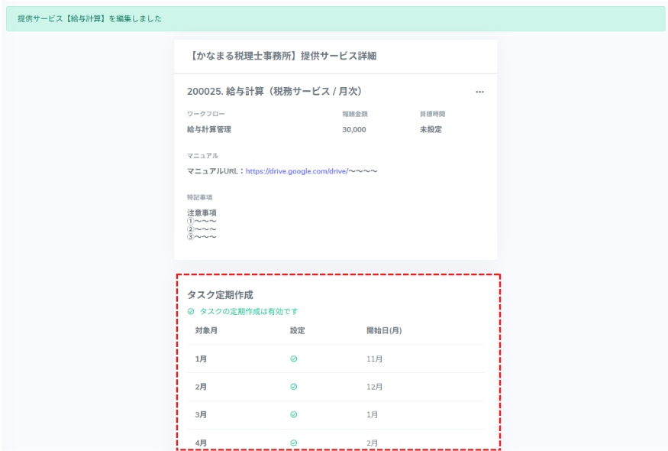Viewport: 668px width, 451px height.
Task: Select the 12月 start date in 2月 row
Action: 375,387
